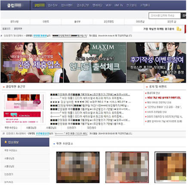The height and width of the screenshot is (185, 188).
Task: Select the 인천/경기 tab below the attendance list
Action: [71, 127]
